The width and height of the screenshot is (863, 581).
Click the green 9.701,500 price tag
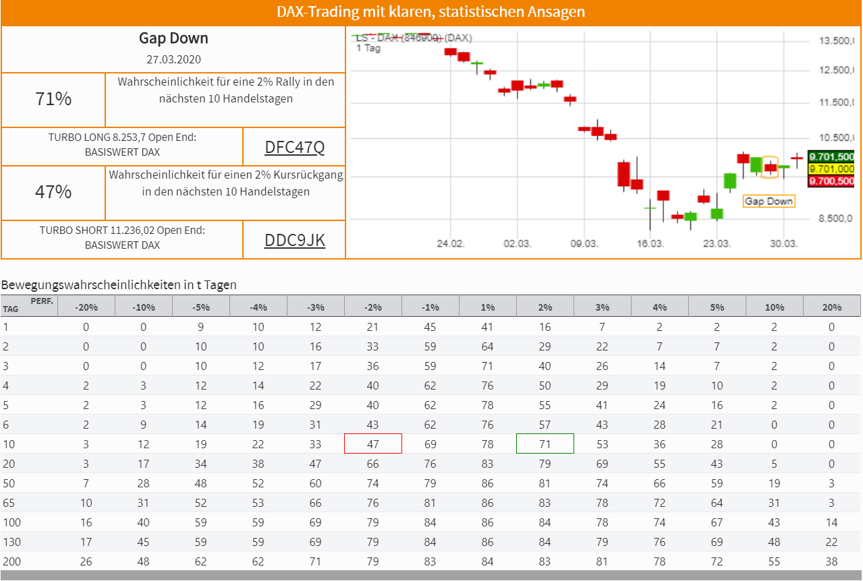coord(831,156)
